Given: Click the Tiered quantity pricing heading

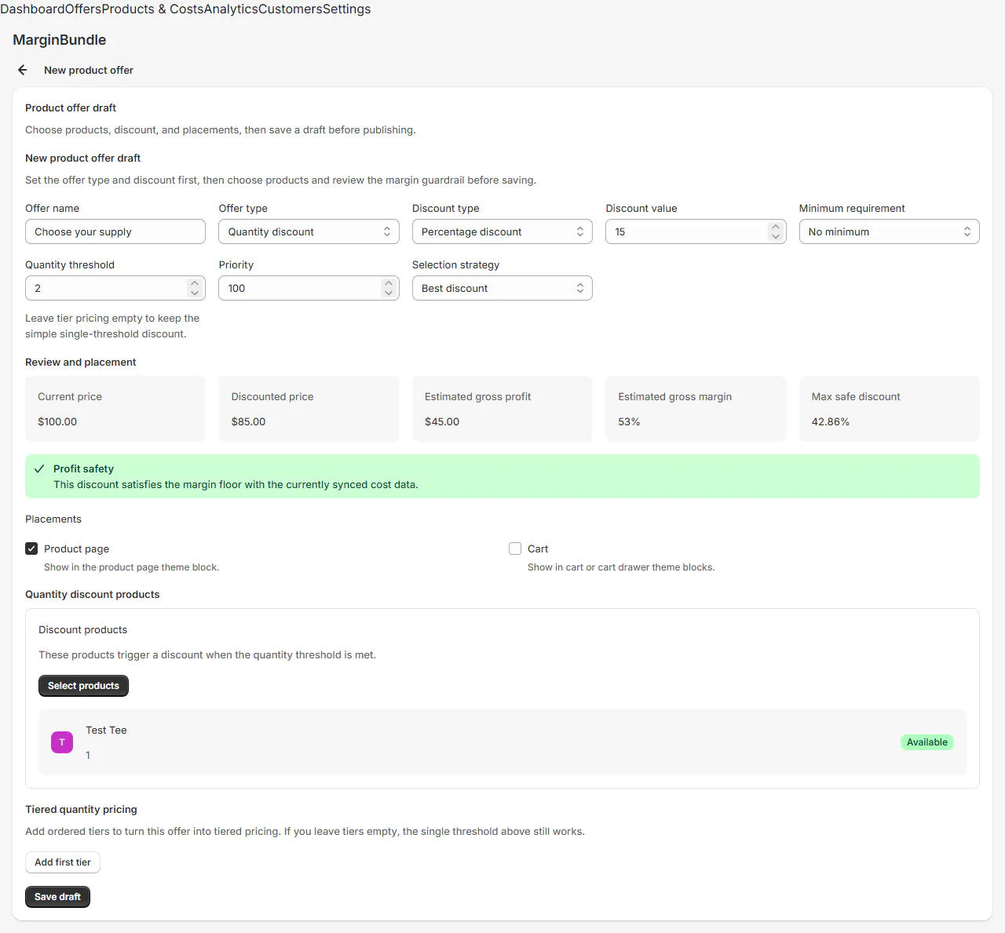Looking at the screenshot, I should pyautogui.click(x=81, y=809).
